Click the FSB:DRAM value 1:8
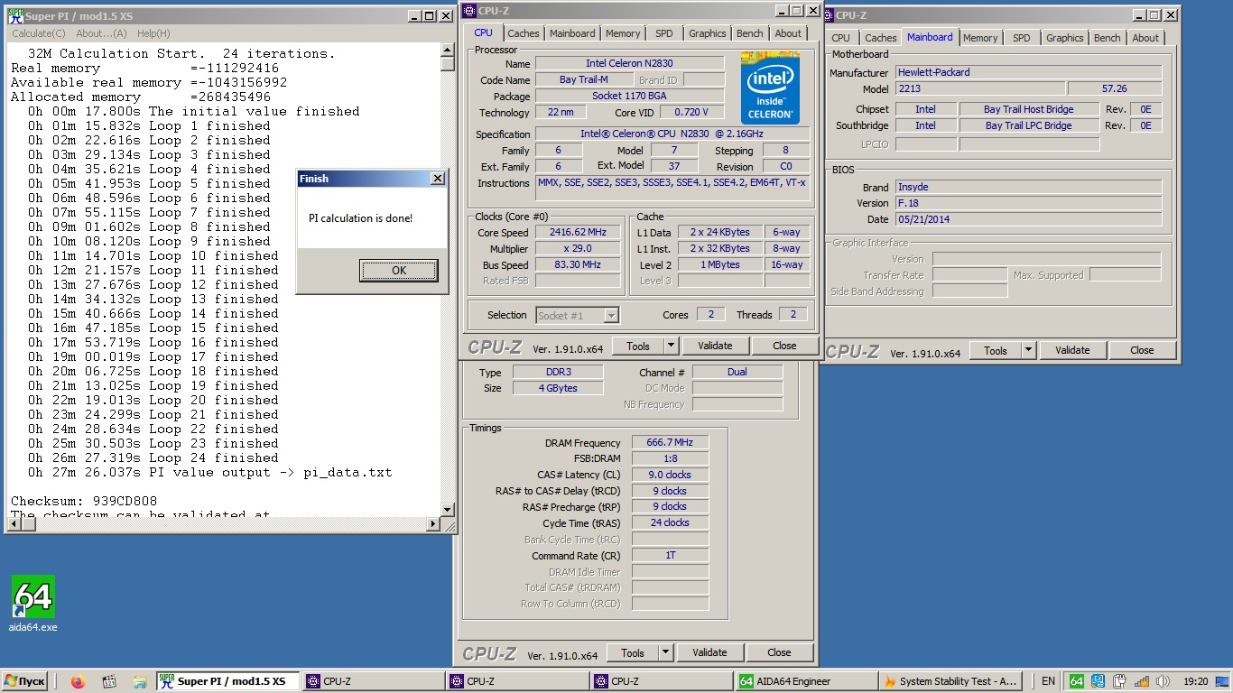 click(x=670, y=458)
